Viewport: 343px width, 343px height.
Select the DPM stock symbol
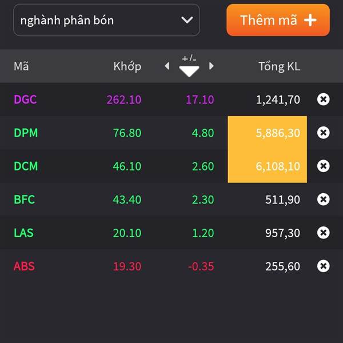click(26, 133)
